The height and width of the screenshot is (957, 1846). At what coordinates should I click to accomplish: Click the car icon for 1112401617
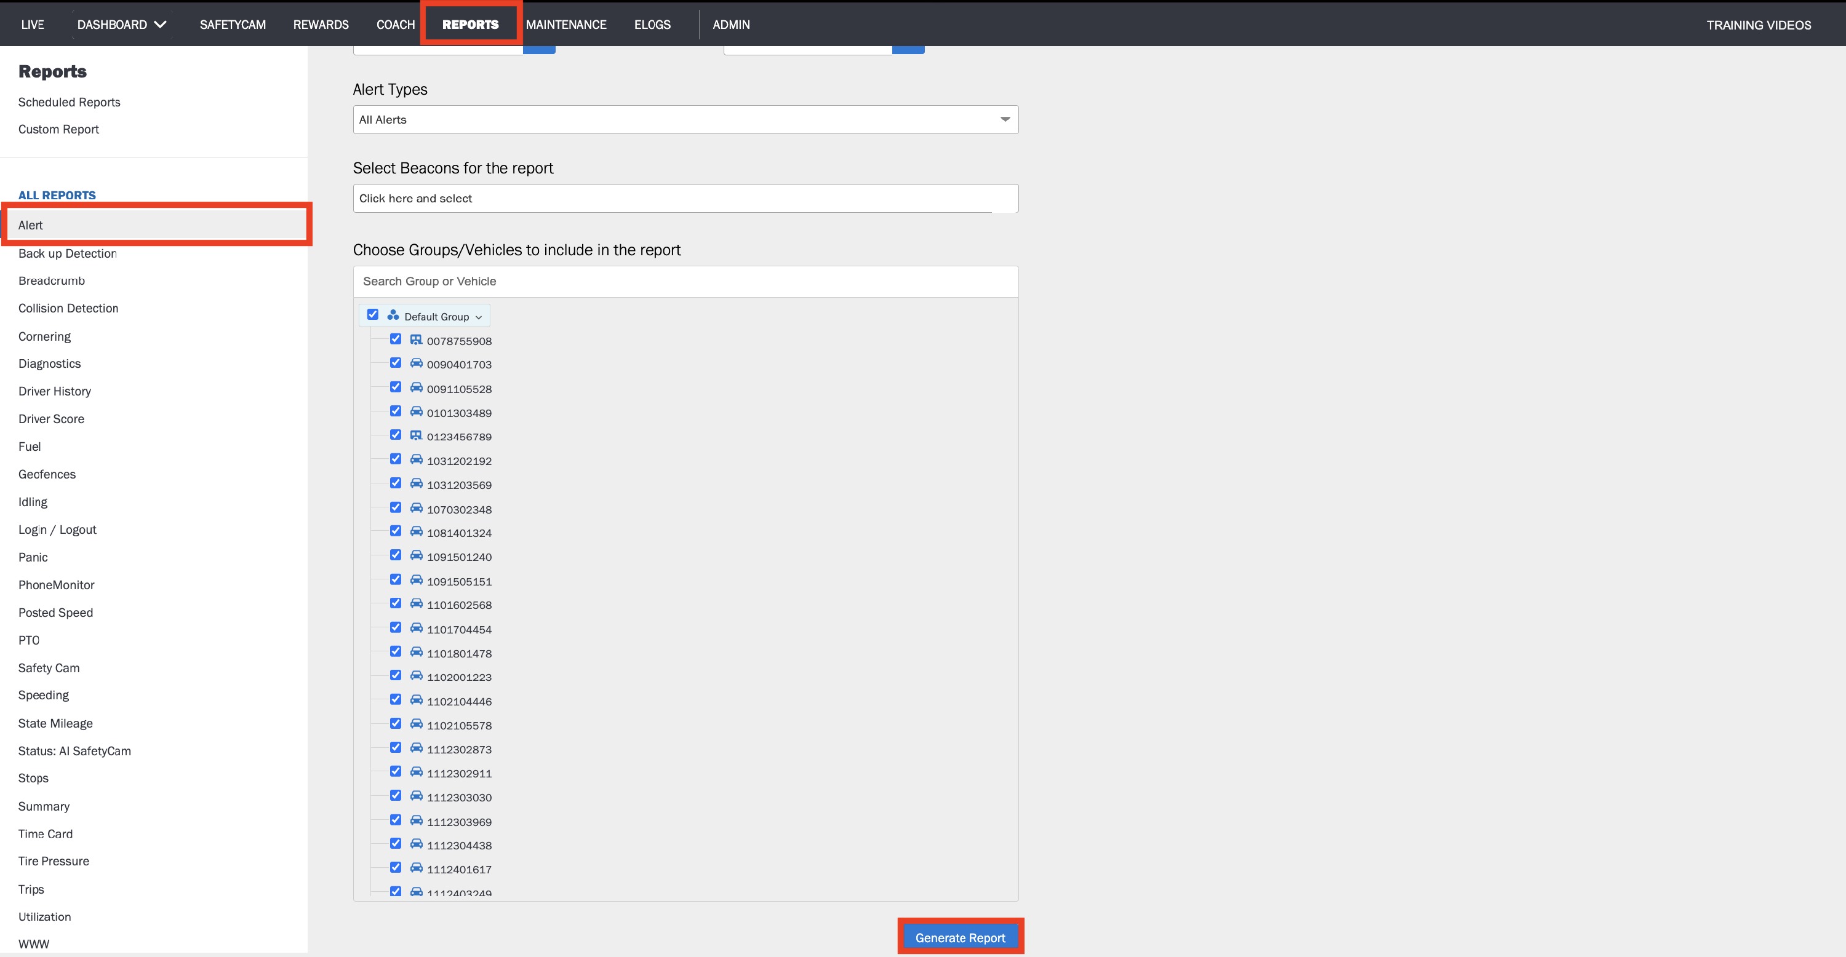(415, 868)
